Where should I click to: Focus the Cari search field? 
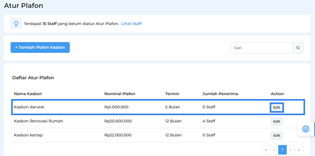pos(261,48)
